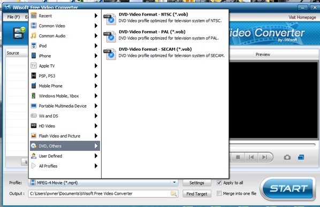Jump to next frame in preview
The width and height of the screenshot is (320, 207).
(x=264, y=157)
